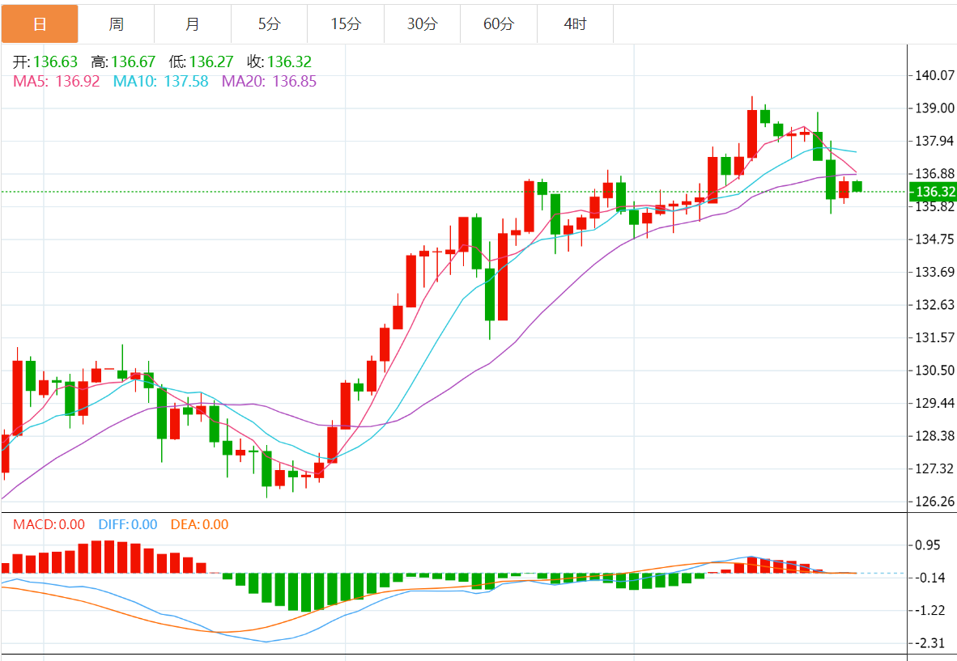Click the 133.69 price axis label
The image size is (957, 661).
click(x=934, y=272)
